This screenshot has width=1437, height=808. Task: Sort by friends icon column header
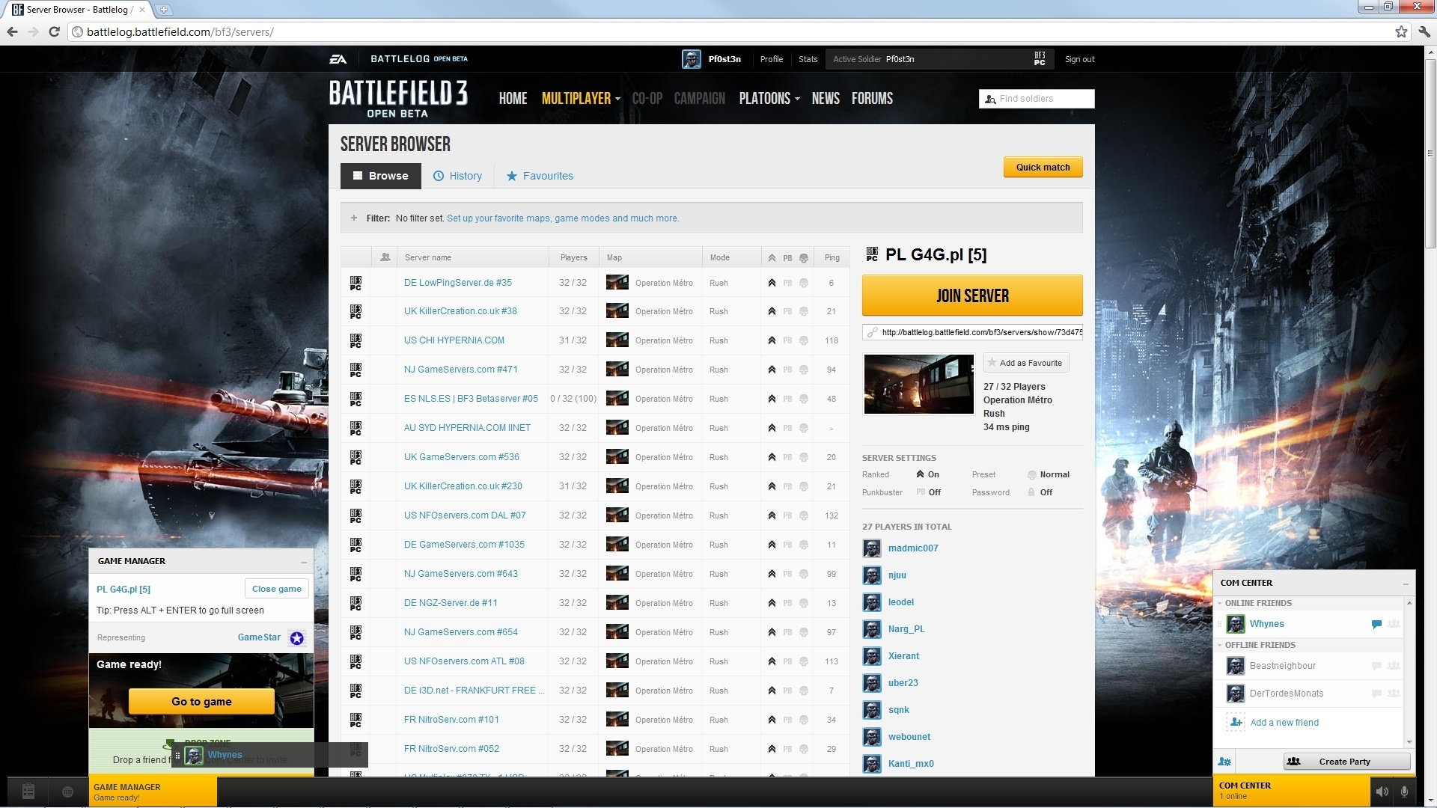pyautogui.click(x=385, y=257)
